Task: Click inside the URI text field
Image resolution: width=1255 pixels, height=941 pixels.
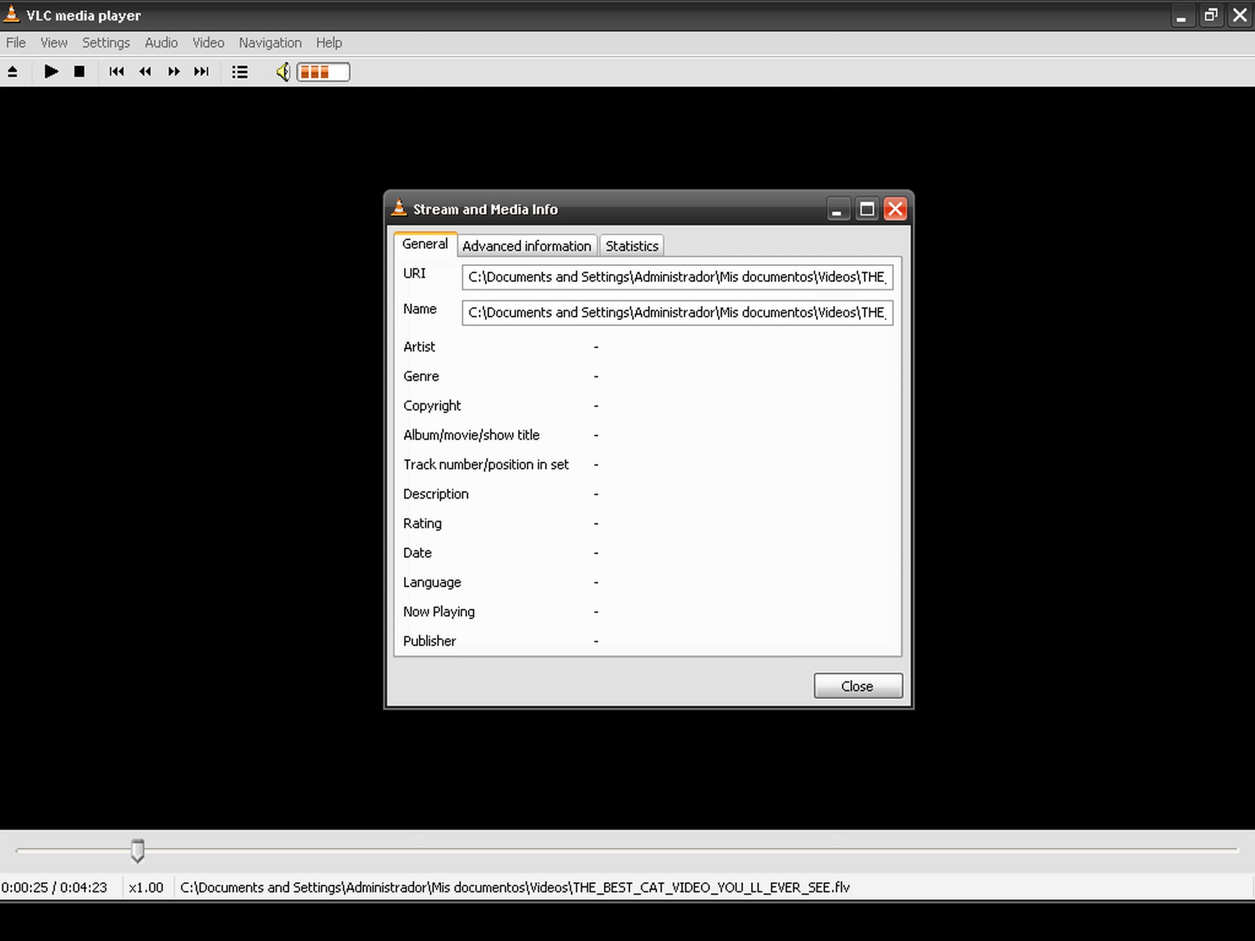Action: tap(677, 277)
